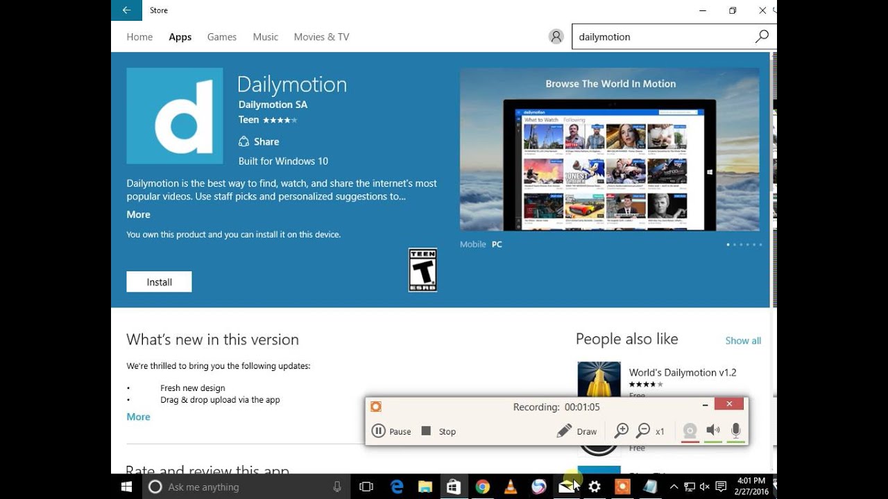Viewport: 888px width, 499px height.
Task: Launch Microsoft Edge from taskbar
Action: click(397, 487)
